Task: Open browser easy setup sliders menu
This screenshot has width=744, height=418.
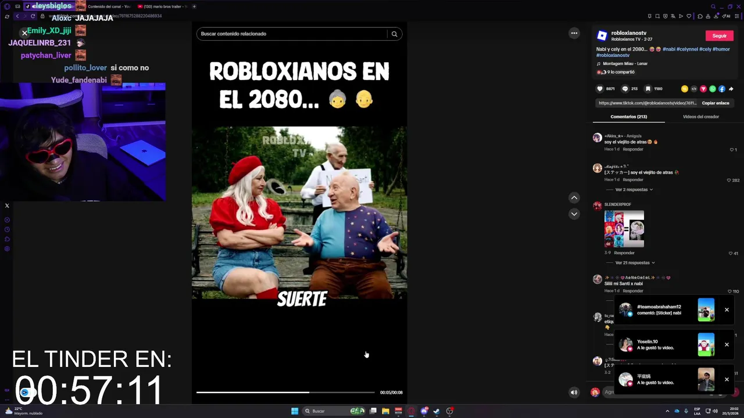Action: coord(736,16)
